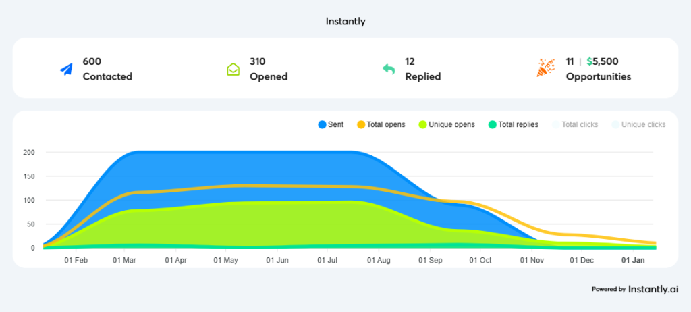Click the blue paper plane Contacted icon
691x312 pixels.
[x=66, y=70]
